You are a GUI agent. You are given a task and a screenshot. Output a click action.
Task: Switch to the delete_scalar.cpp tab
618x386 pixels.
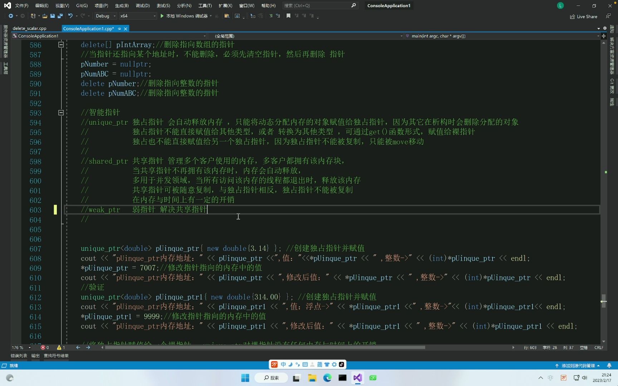[30, 28]
